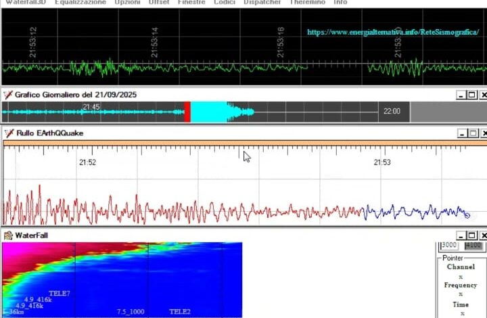Close the Grafico Giornaliero window
Screen dimensions: 487x318
click(x=483, y=95)
